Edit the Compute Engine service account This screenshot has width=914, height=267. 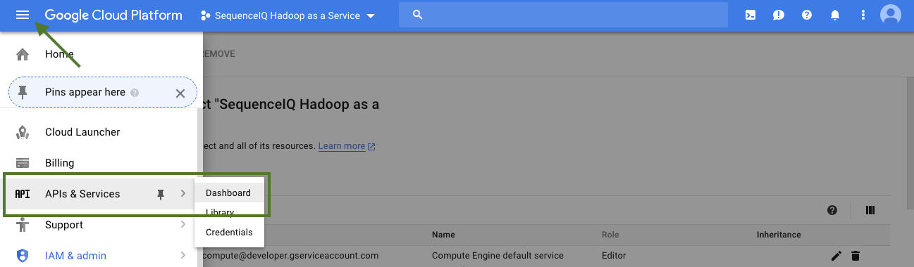click(836, 256)
